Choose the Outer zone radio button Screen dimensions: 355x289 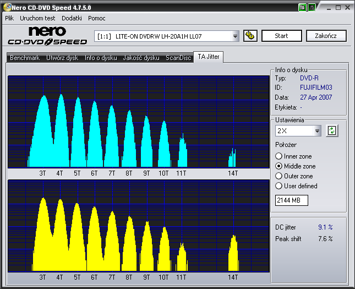(x=278, y=176)
